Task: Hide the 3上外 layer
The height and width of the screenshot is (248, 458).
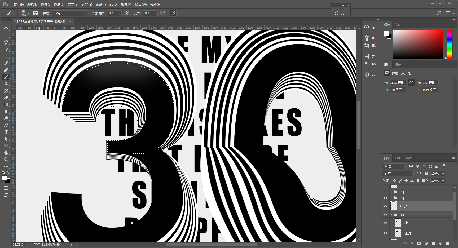Action: click(386, 233)
